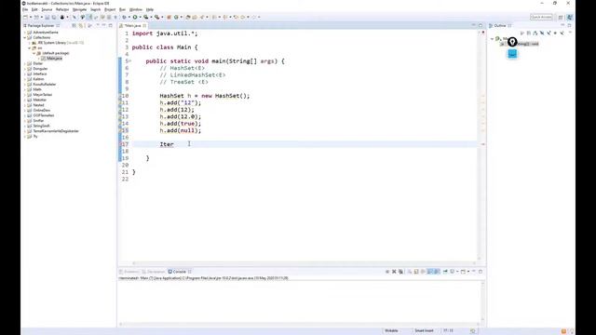Collapse the default package node
This screenshot has width=596, height=335.
coord(34,53)
